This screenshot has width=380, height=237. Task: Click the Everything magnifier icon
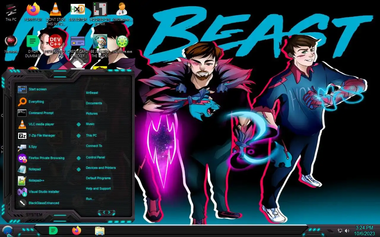(x=22, y=102)
